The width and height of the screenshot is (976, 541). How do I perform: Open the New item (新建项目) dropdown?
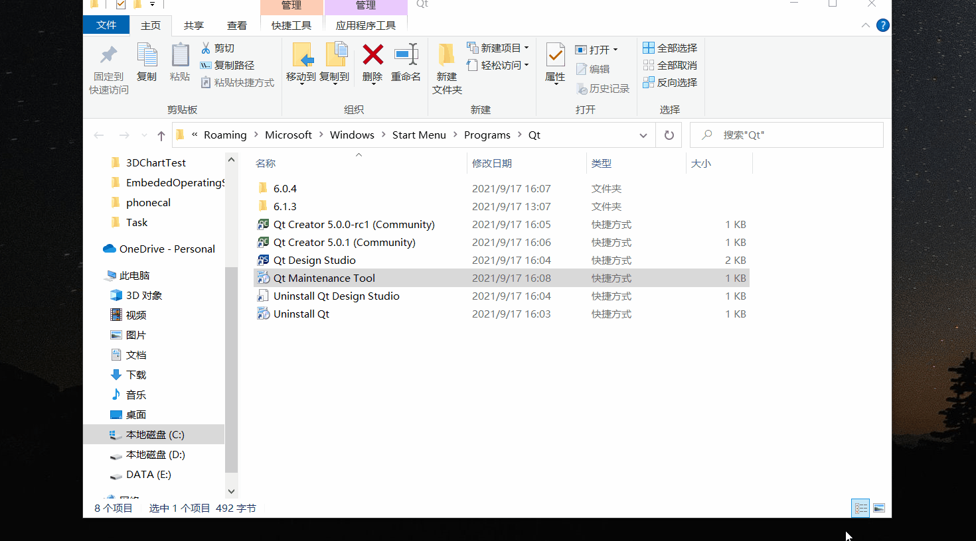498,48
